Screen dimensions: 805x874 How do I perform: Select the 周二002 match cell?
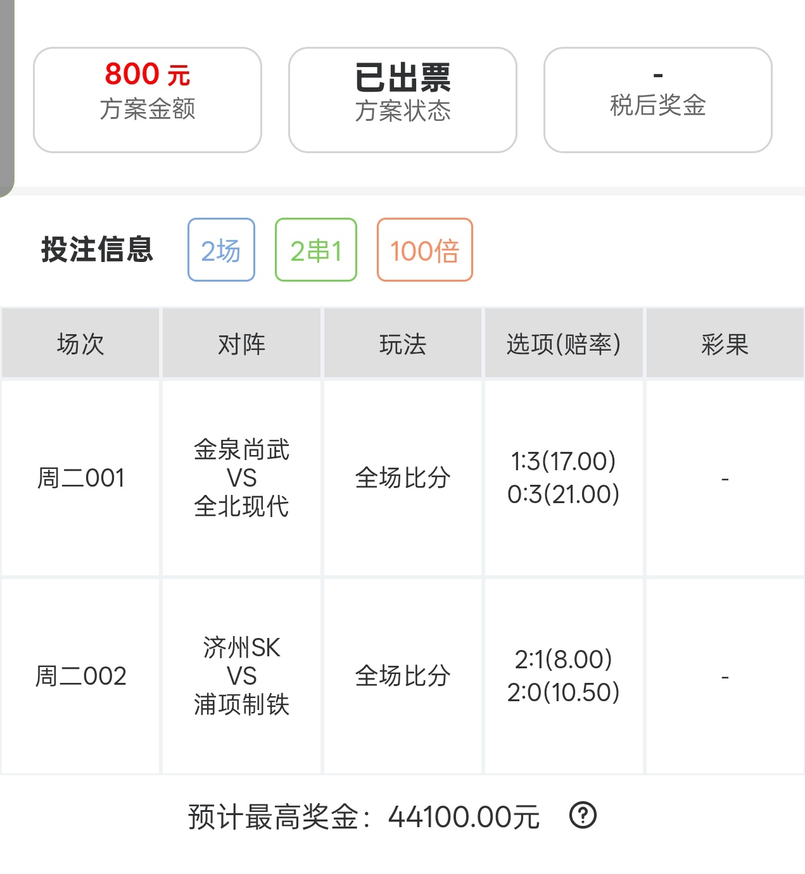[x=80, y=676]
